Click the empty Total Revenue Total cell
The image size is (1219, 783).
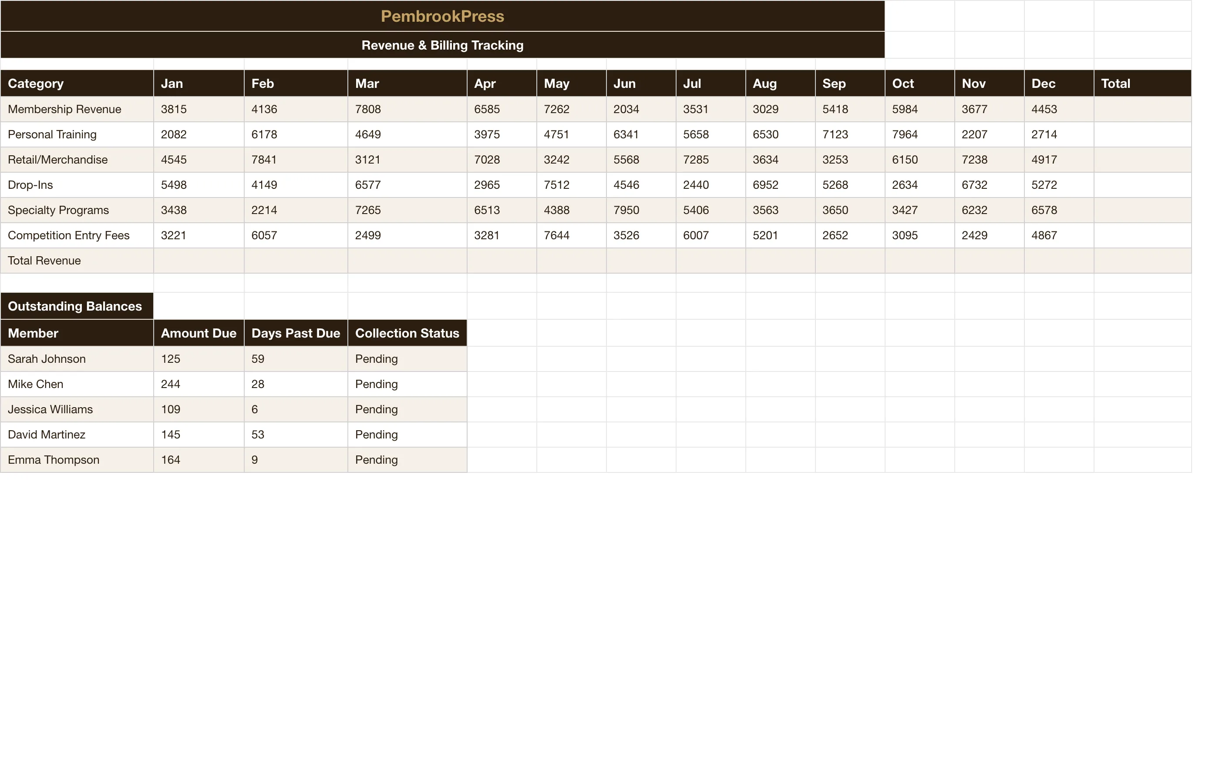point(1143,261)
